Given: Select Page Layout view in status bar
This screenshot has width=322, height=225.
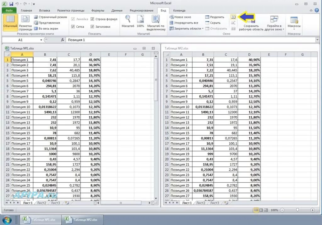Looking at the screenshot, I should click(261, 210).
